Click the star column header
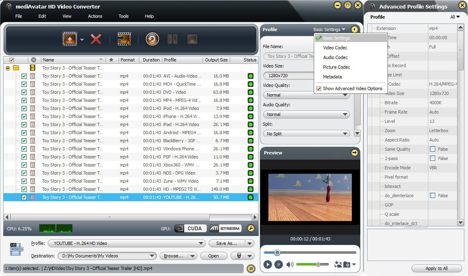The image size is (468, 276). coord(111,60)
